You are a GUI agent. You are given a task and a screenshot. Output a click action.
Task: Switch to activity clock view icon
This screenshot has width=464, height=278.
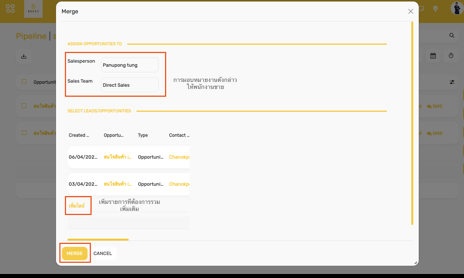(x=451, y=56)
